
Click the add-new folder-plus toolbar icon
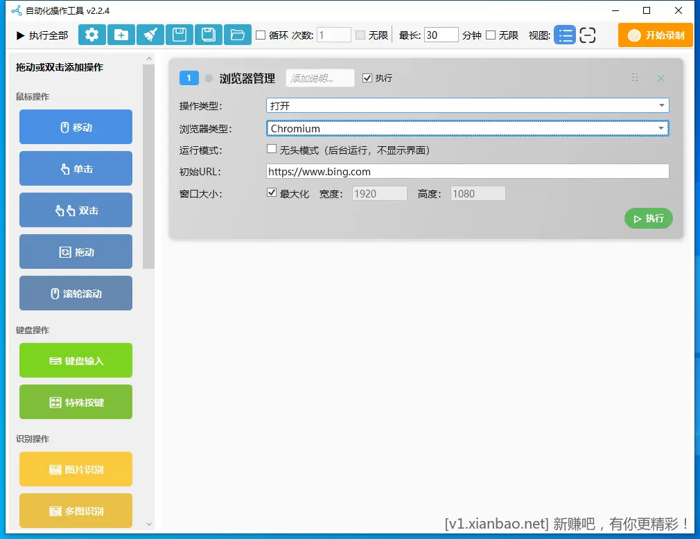121,33
